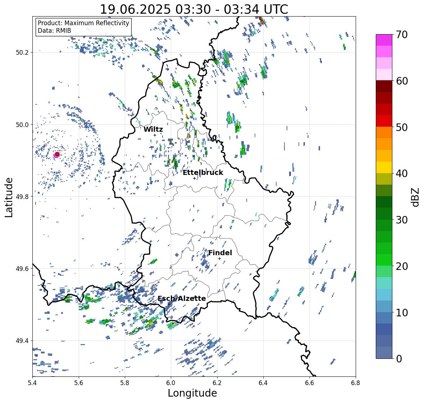Pick the bright green 20 dBZ color band

[x=384, y=260]
